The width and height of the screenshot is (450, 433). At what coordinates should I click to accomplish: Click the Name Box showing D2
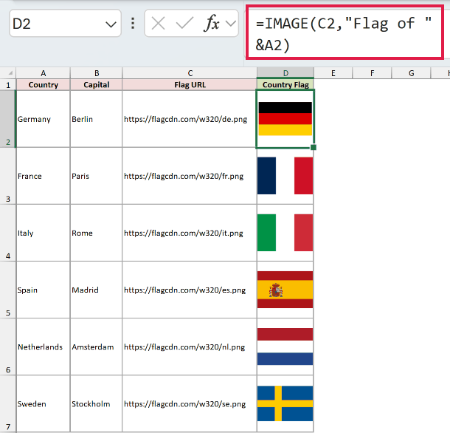point(65,24)
